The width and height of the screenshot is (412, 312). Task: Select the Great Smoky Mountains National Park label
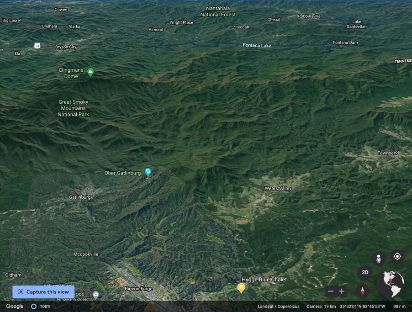(x=73, y=108)
